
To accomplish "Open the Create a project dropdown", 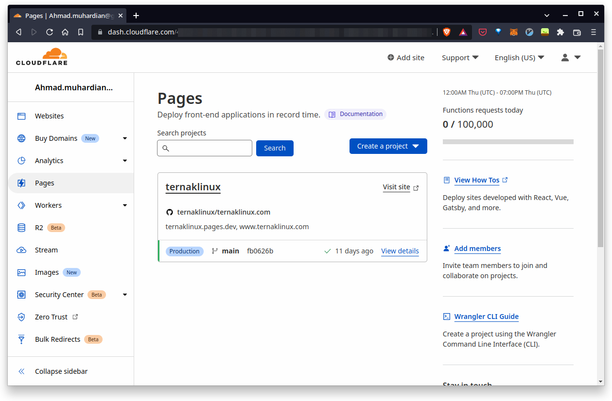I will click(x=388, y=146).
